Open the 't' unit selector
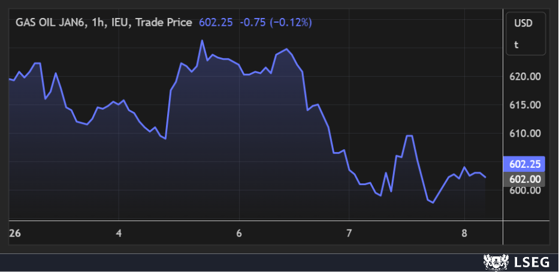The height and width of the screenshot is (272, 559). pyautogui.click(x=516, y=44)
